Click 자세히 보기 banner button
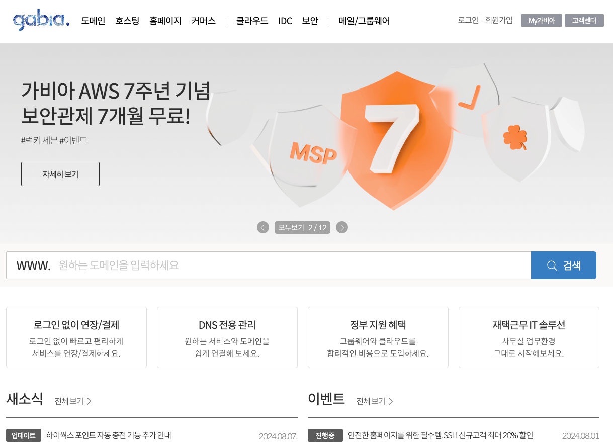The width and height of the screenshot is (613, 444). [60, 174]
